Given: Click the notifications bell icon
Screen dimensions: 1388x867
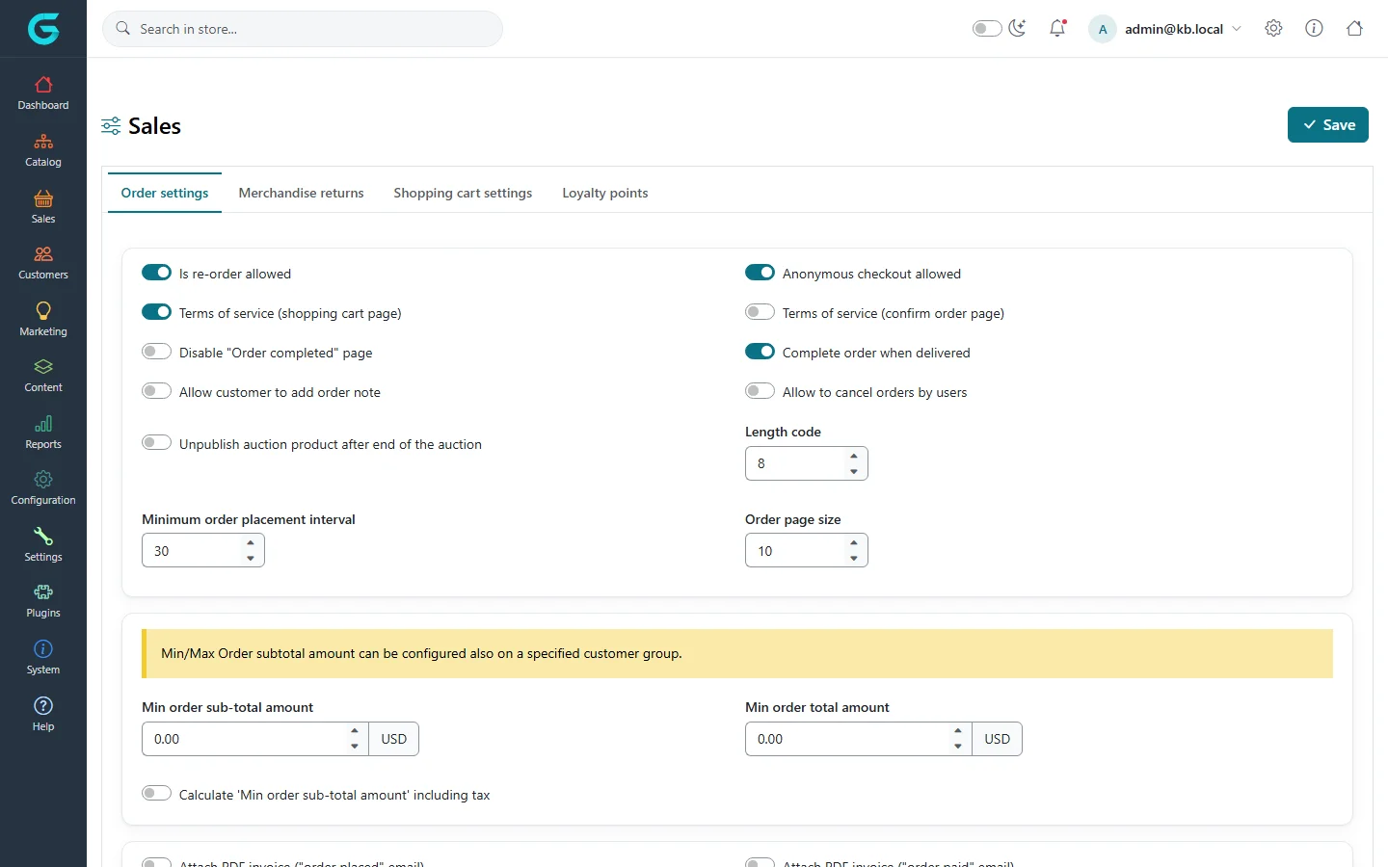Looking at the screenshot, I should click(x=1057, y=29).
